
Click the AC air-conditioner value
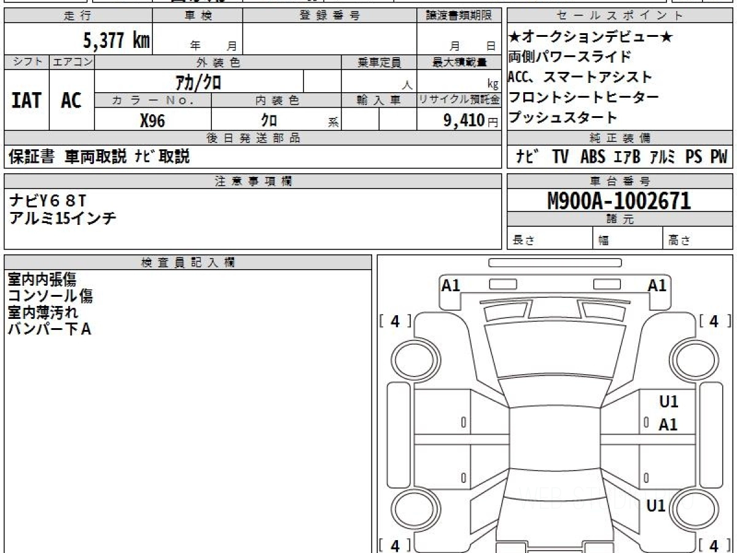coord(71,100)
